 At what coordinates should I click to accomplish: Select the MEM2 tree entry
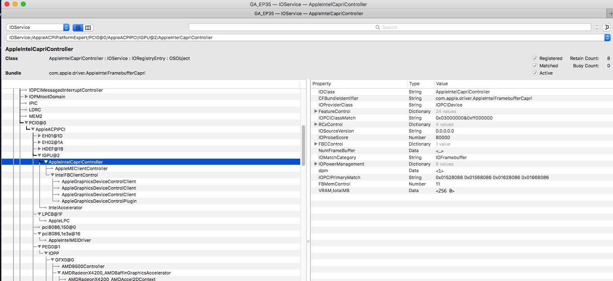[35, 116]
